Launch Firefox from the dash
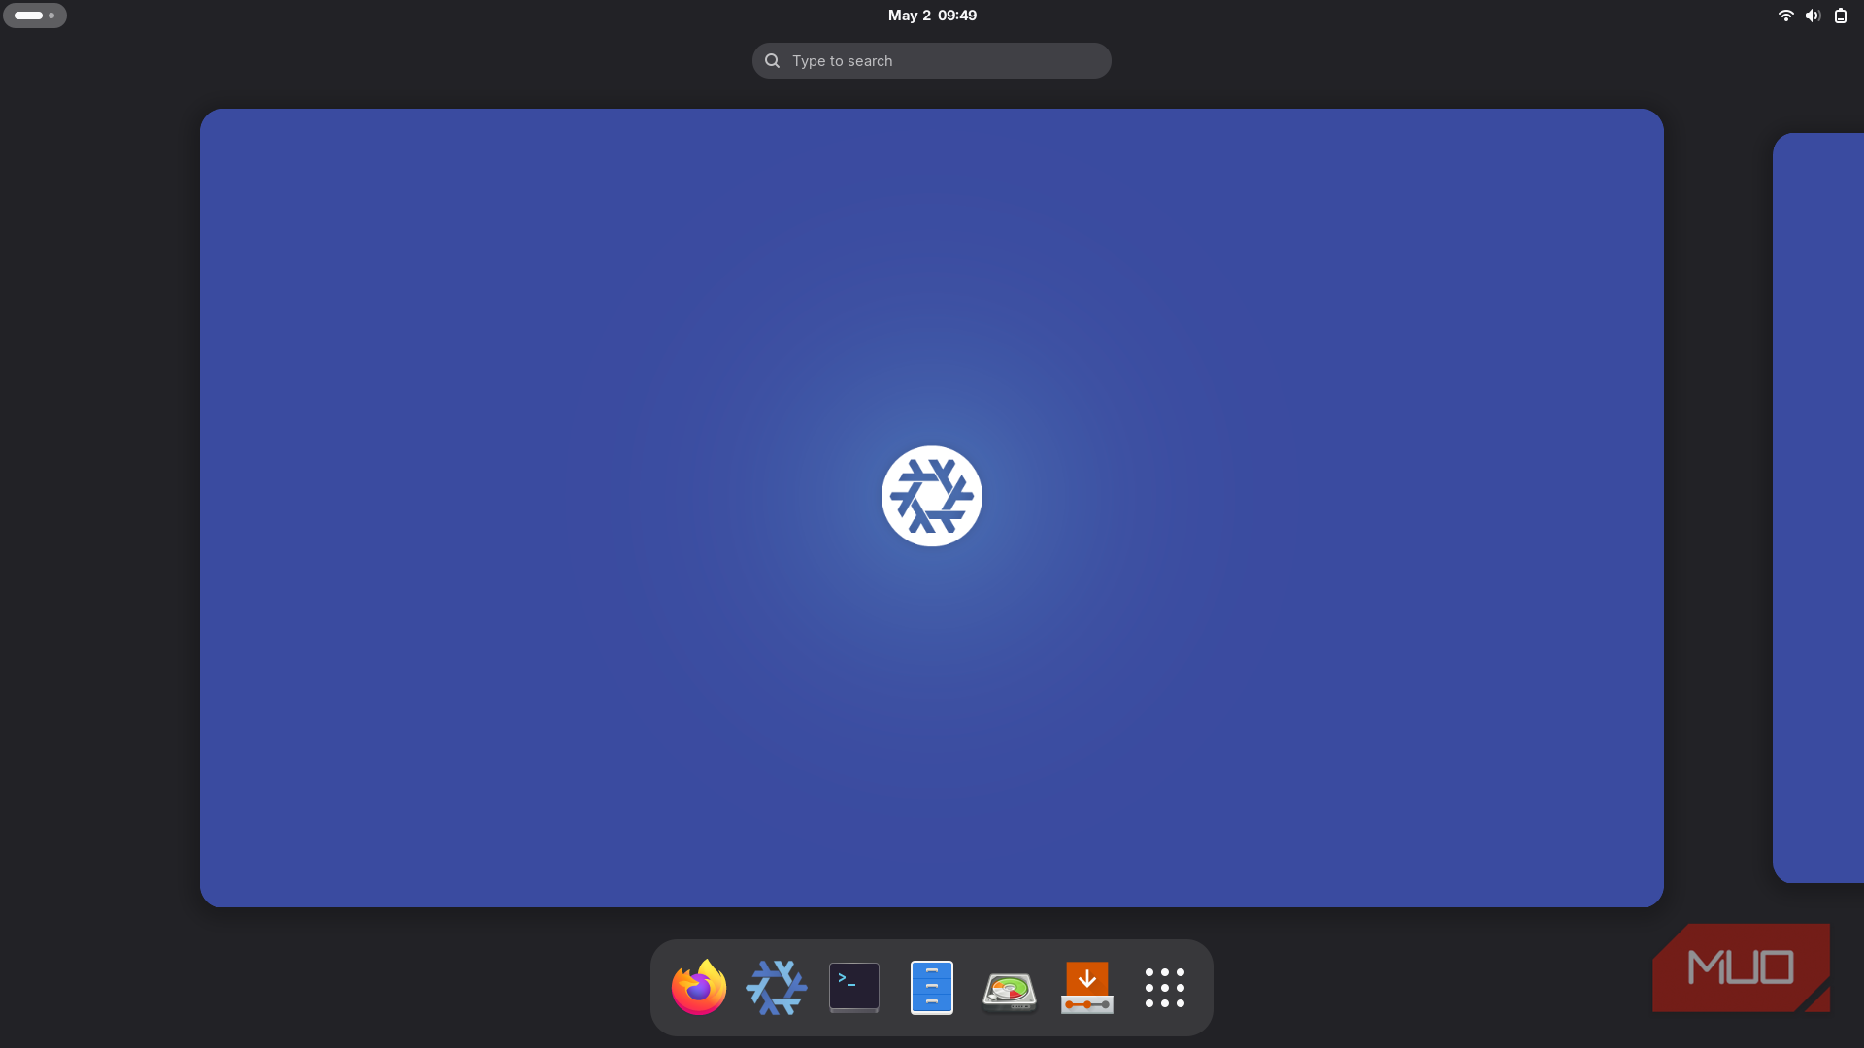1864x1048 pixels. tap(699, 987)
